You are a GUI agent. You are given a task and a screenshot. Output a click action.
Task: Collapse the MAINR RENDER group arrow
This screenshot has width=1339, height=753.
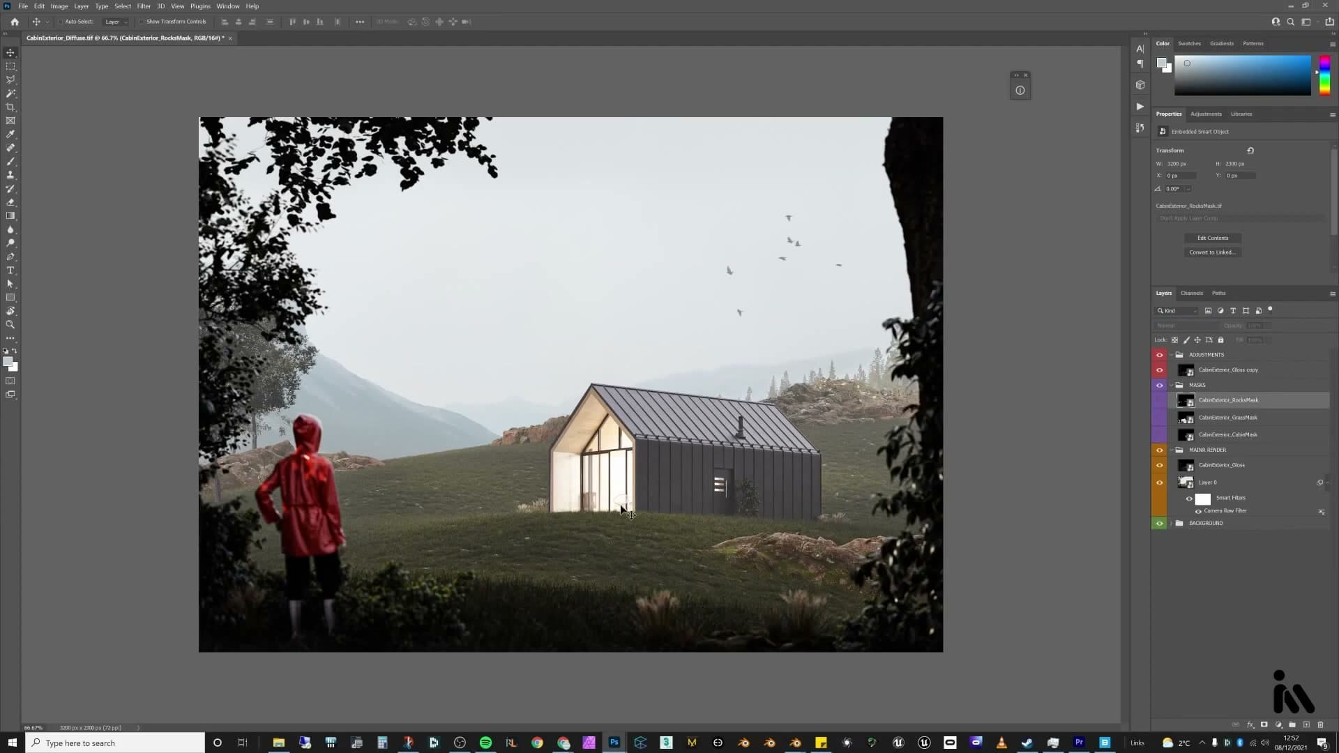[1172, 450]
